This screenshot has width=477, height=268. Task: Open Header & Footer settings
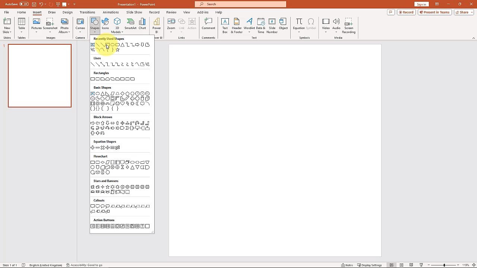237,26
